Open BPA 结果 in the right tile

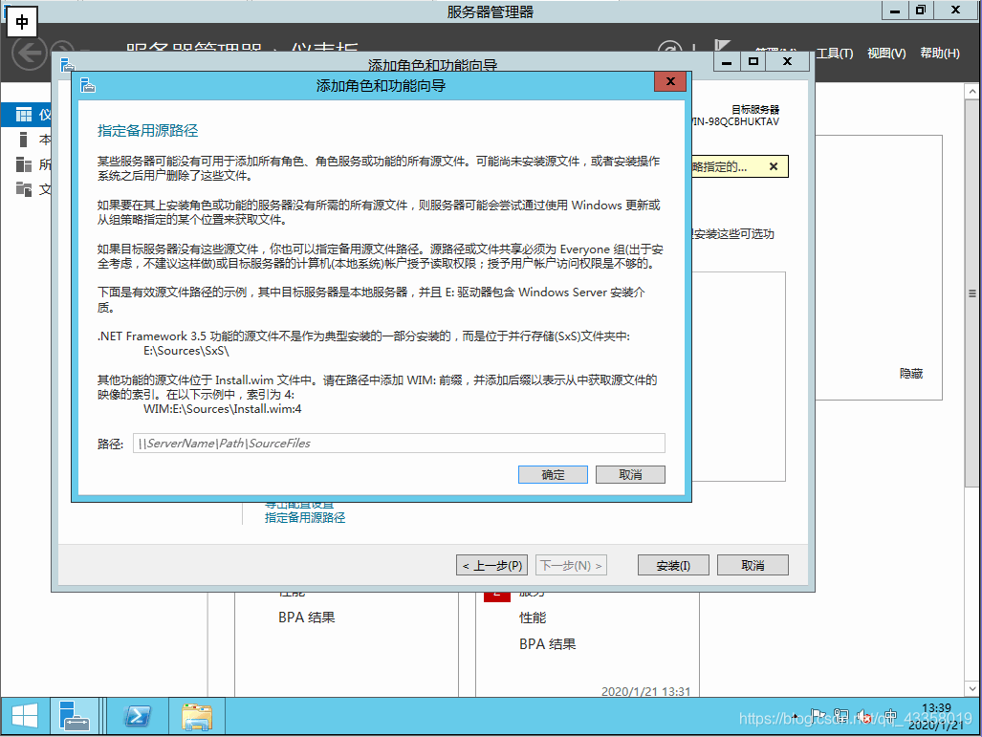pos(547,644)
